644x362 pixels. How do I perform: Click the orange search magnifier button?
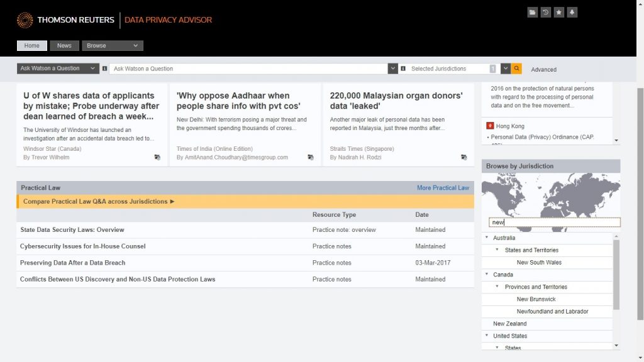pyautogui.click(x=516, y=69)
